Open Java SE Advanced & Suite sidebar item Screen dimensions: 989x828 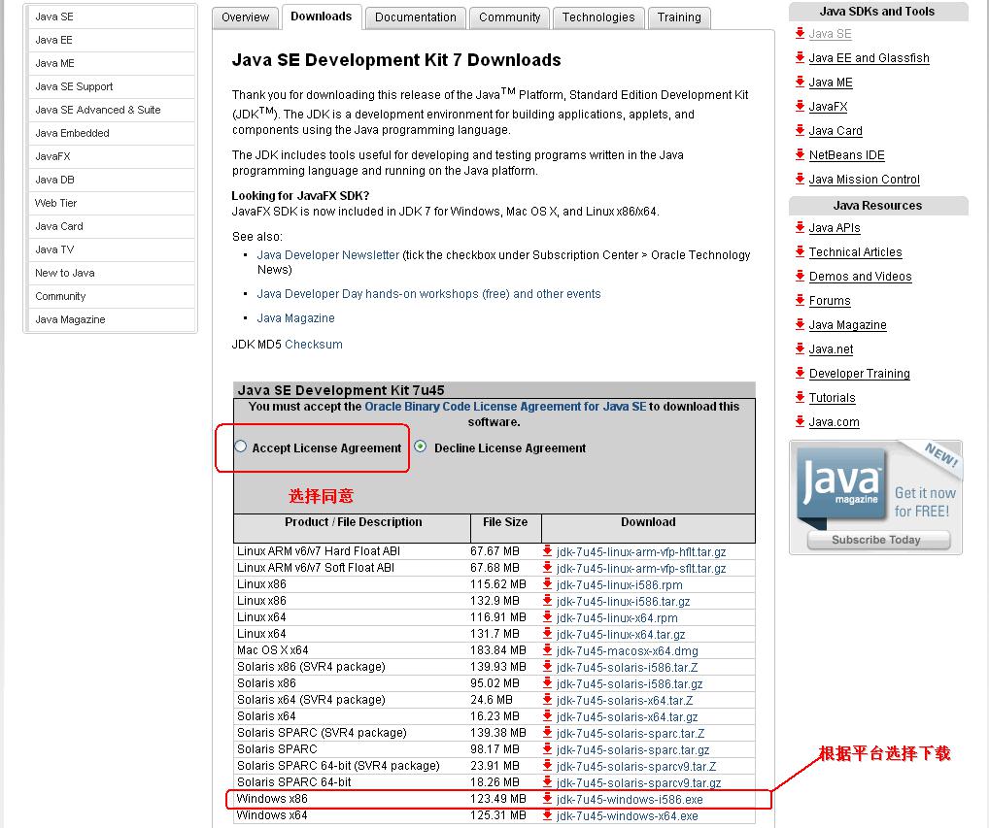tap(111, 110)
